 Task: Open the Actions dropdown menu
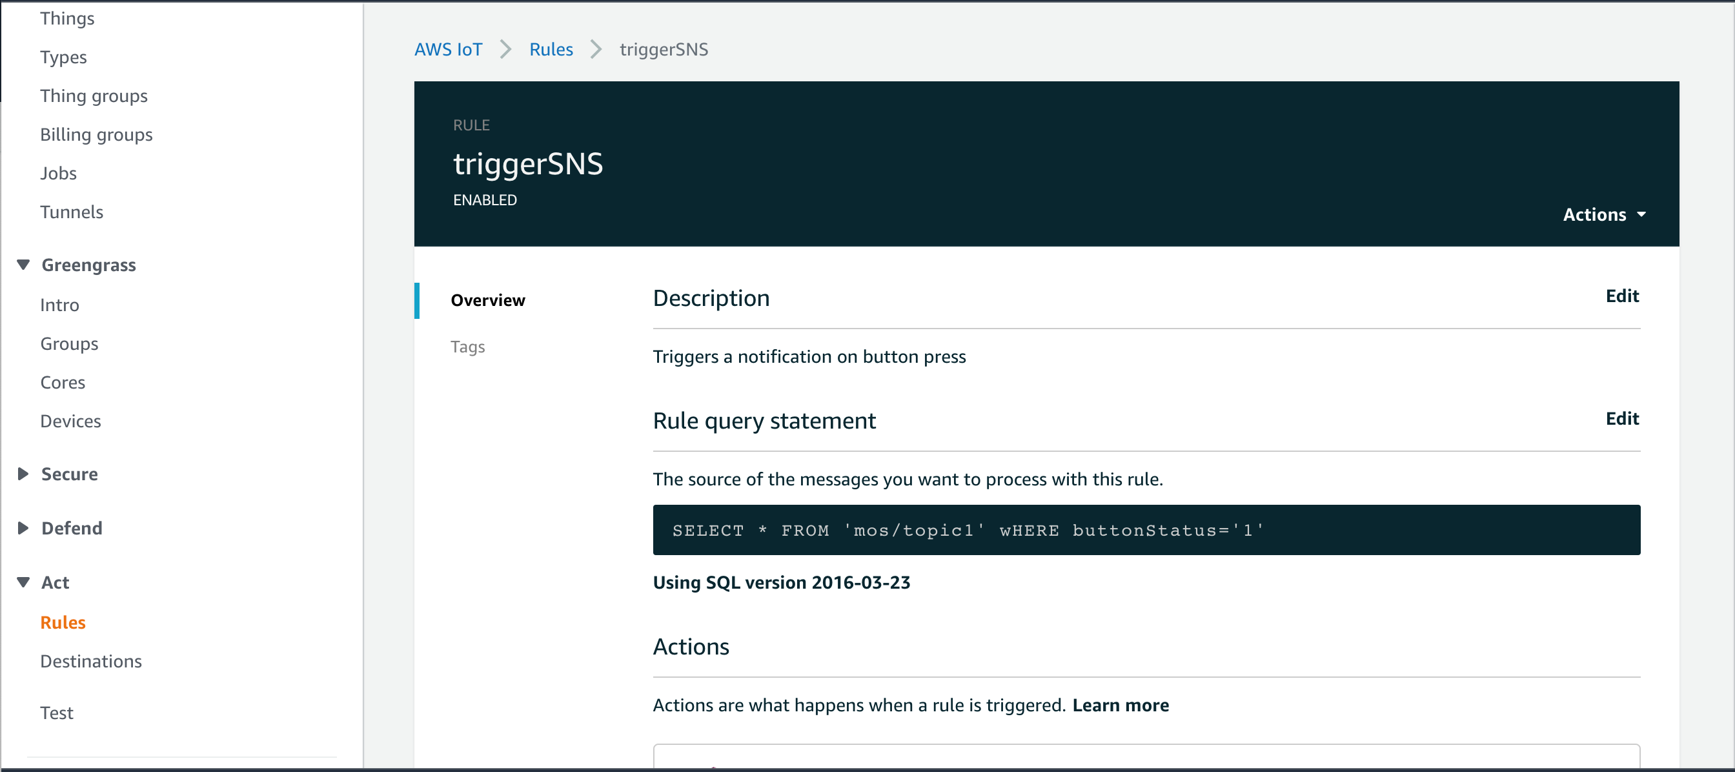[x=1595, y=214]
